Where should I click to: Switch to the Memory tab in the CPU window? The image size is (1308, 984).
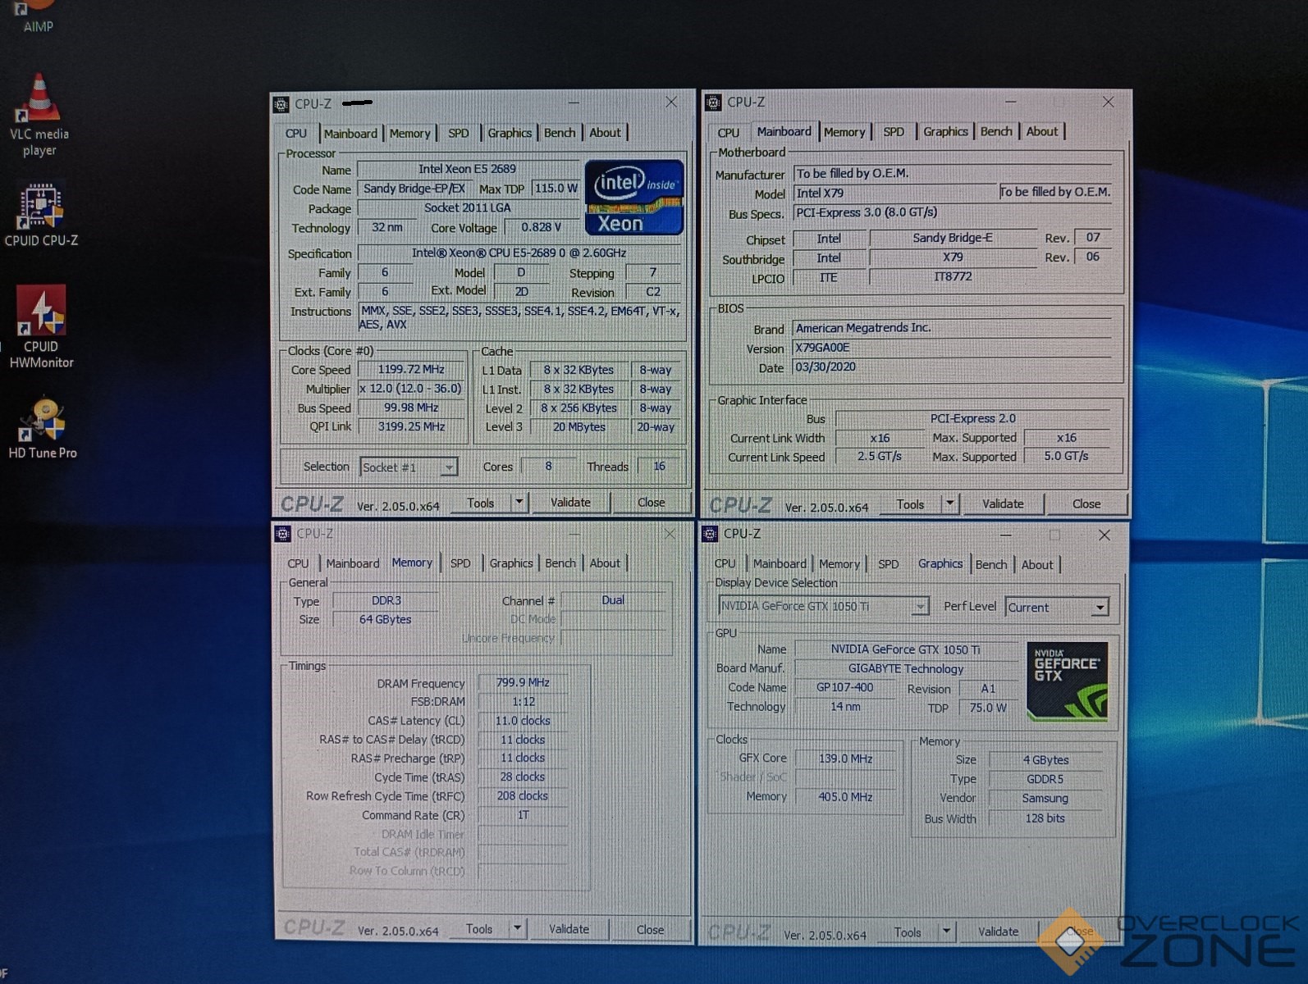(x=409, y=134)
